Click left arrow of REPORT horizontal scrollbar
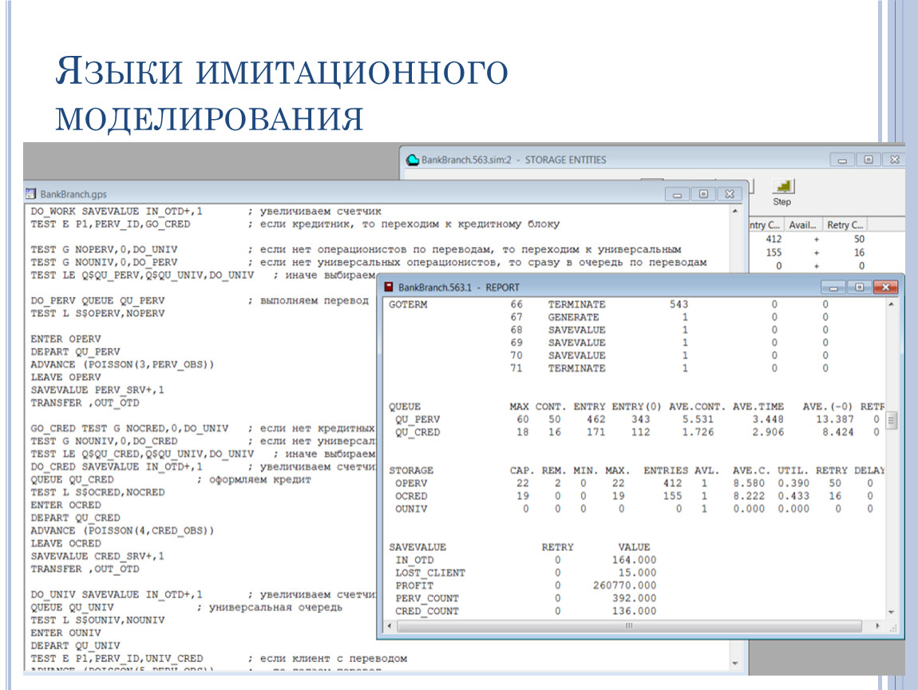Viewport: 918px width, 690px height. [390, 626]
